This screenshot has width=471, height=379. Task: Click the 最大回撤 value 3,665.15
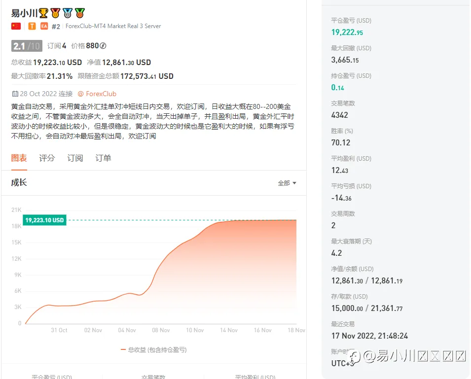tap(345, 60)
